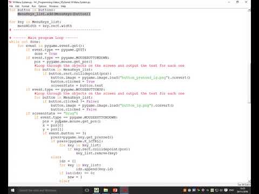This screenshot has width=259, height=194.
Task: Click the 'x = pos[0]' line
Action: (x=53, y=126)
